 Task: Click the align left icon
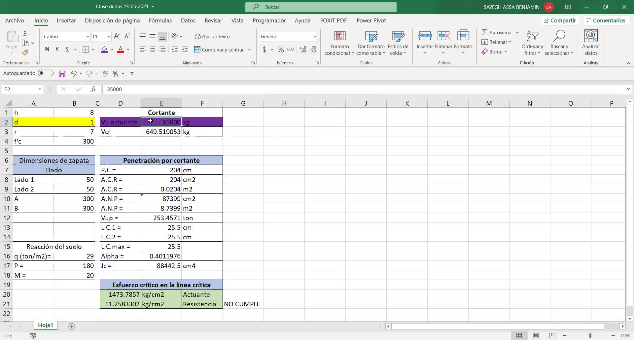(142, 50)
